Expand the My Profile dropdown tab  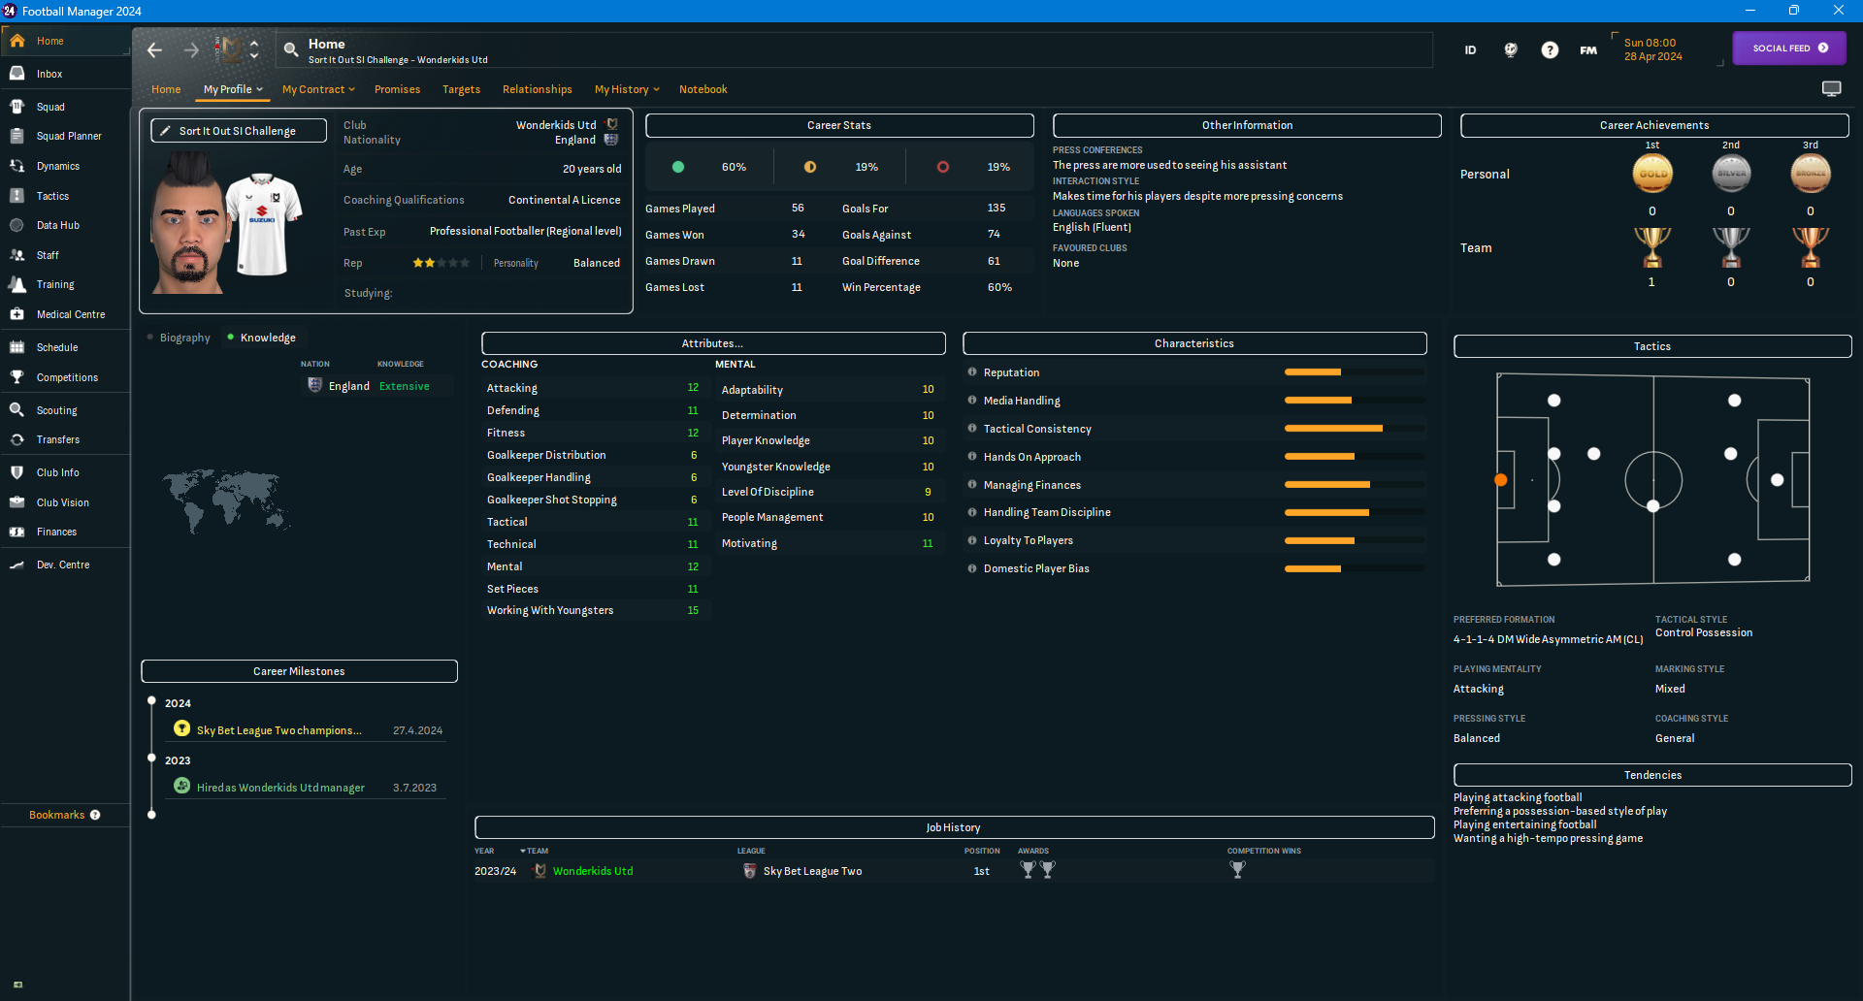[233, 89]
